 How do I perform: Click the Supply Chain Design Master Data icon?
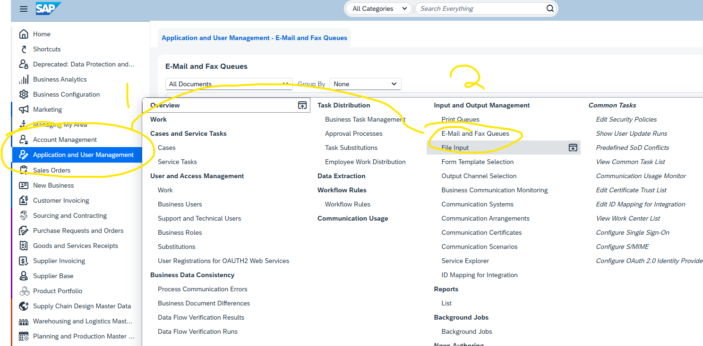24,306
